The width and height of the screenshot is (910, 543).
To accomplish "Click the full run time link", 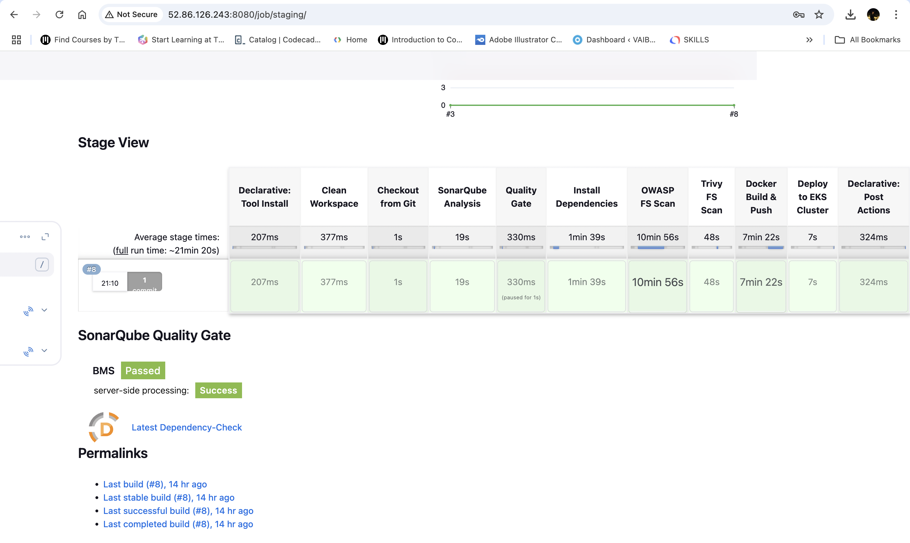I will [x=122, y=250].
